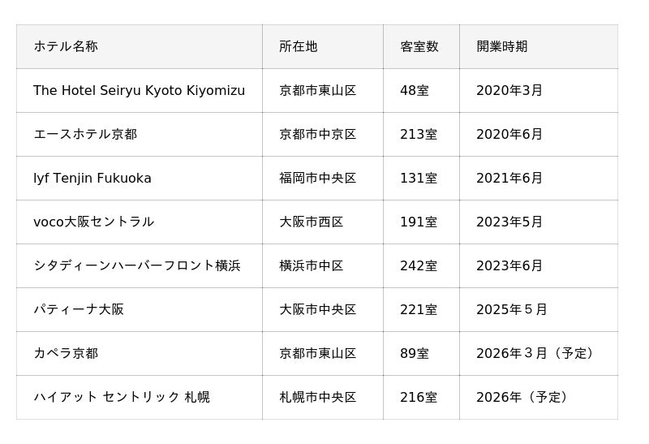
Task: Click the カペラ京都 cell
Action: click(66, 354)
